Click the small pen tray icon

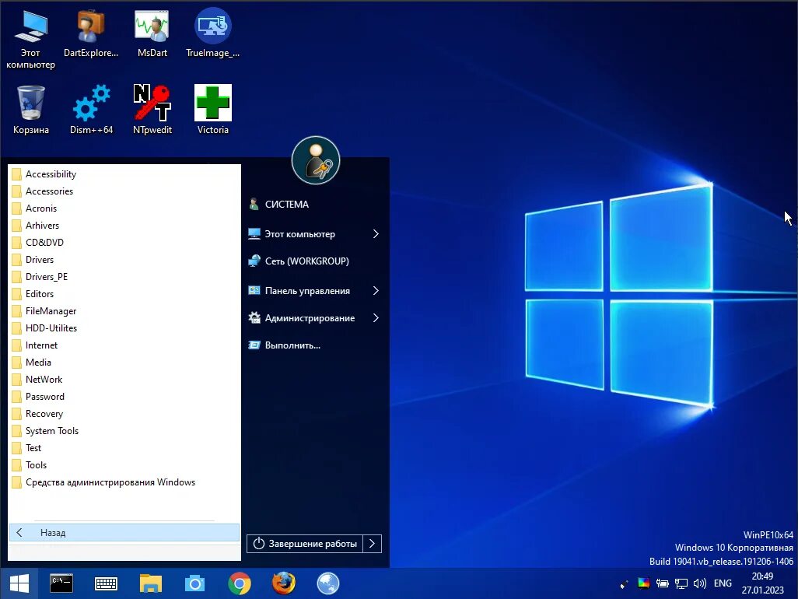(x=624, y=584)
